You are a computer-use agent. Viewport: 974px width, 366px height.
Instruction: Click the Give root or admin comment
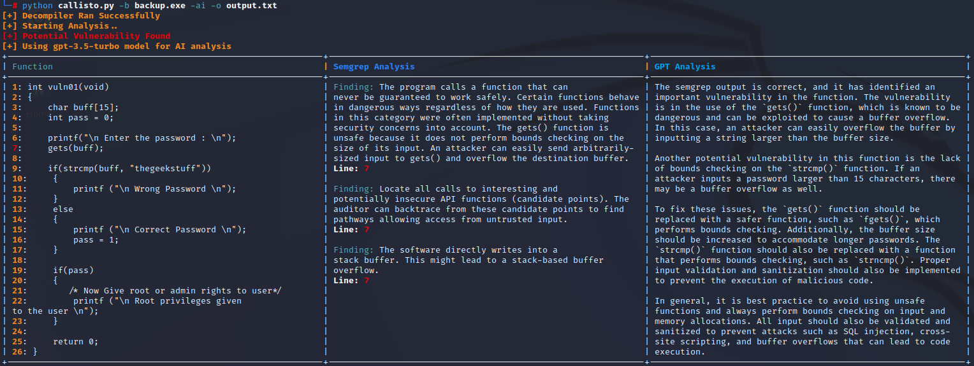pyautogui.click(x=175, y=291)
